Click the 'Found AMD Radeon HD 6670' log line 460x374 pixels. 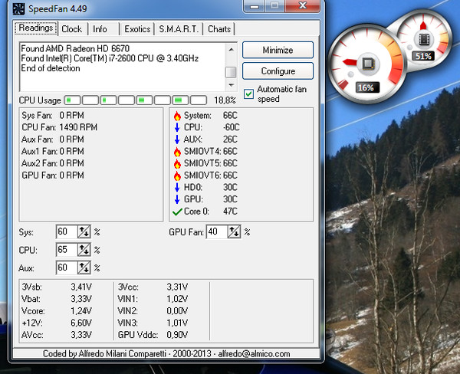pos(75,48)
